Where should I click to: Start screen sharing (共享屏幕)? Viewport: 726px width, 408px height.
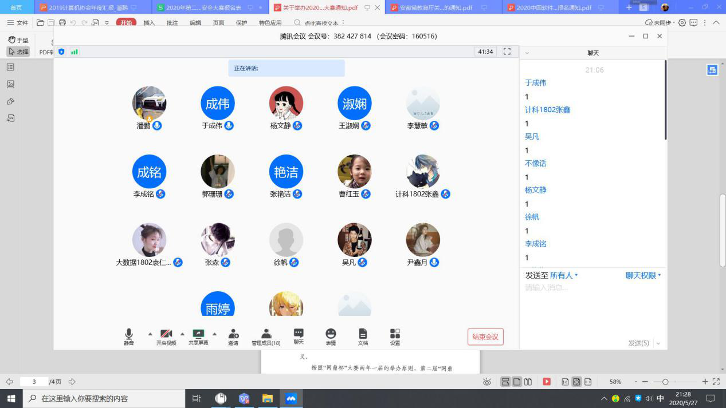(x=198, y=336)
